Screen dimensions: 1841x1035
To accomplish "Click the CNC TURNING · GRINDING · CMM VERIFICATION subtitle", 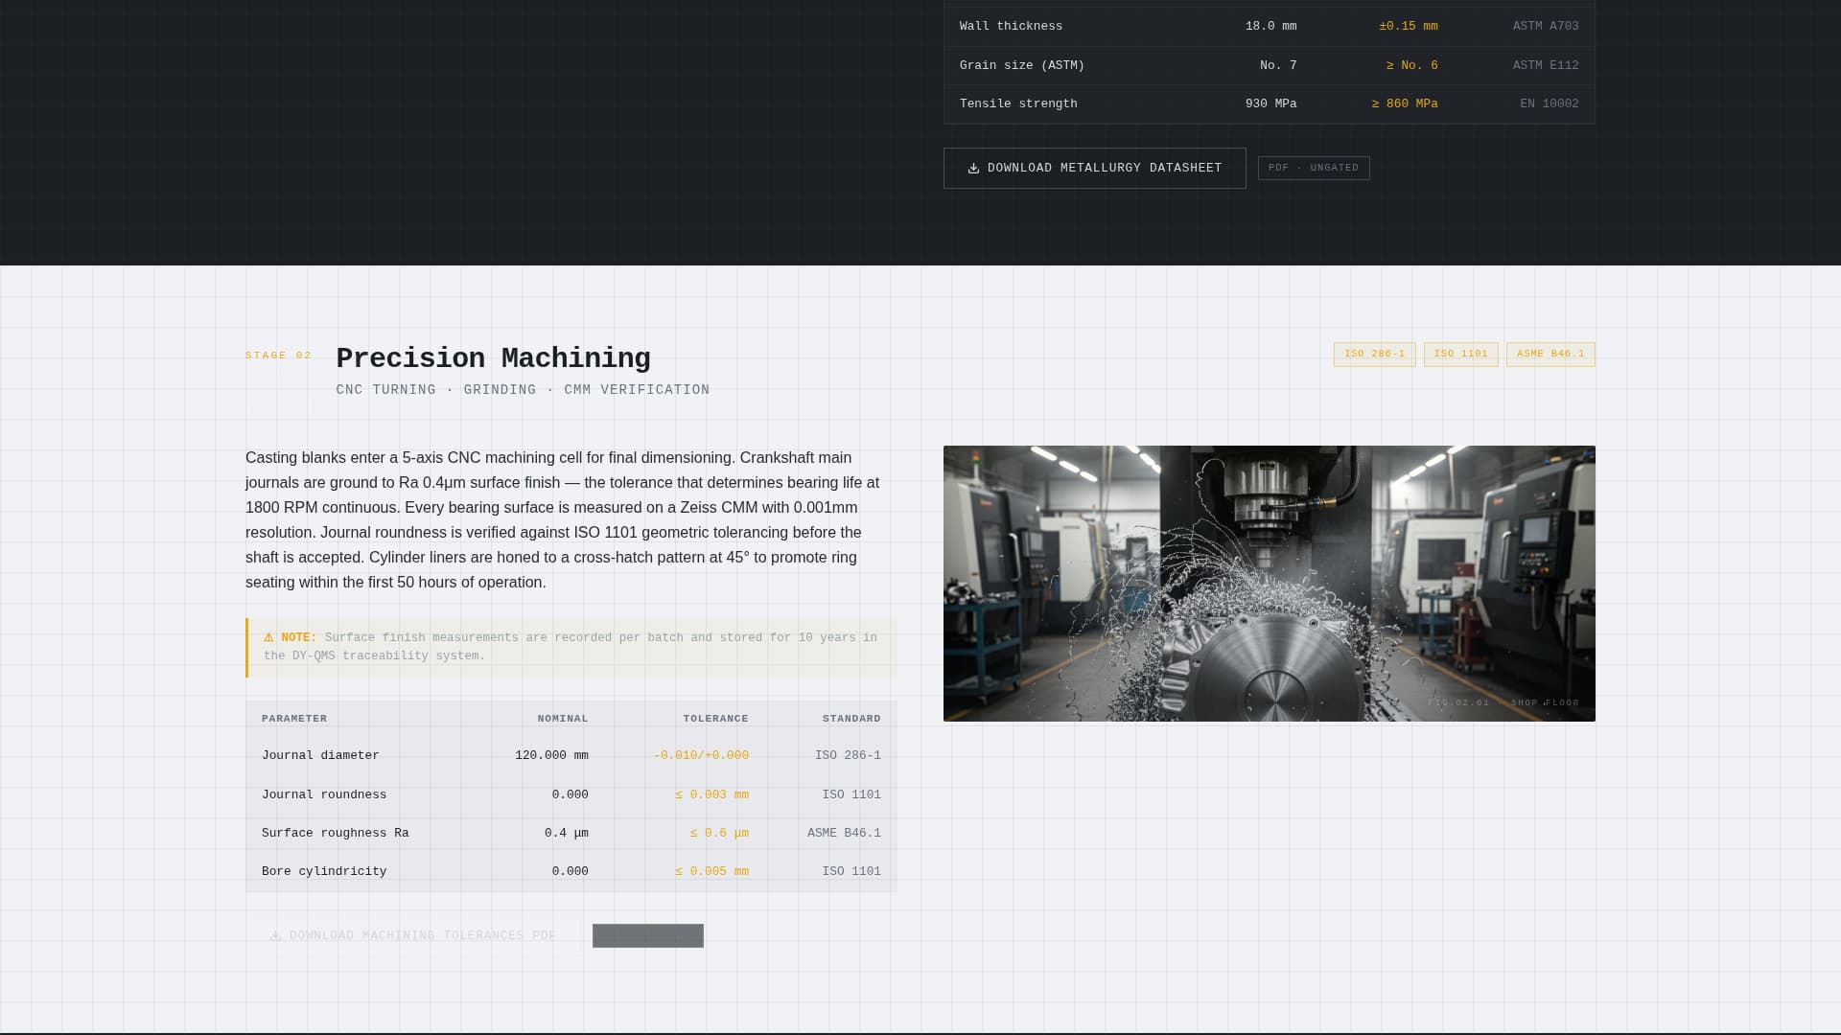I will click(523, 389).
